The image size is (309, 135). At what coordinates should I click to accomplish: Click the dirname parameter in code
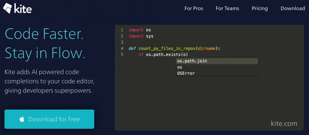coord(207,49)
